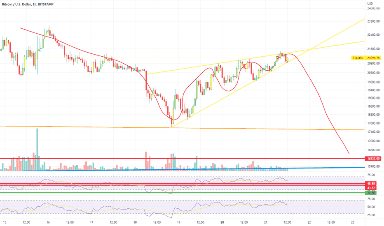Click the 25.00 level on lower oscillator
This screenshot has width=384, height=226.
[371, 215]
